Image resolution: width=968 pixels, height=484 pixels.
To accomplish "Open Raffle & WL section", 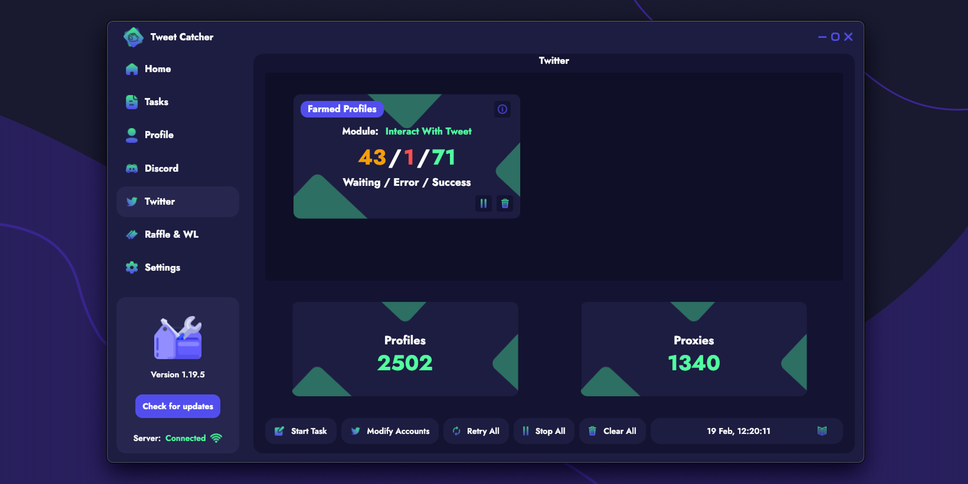I will (178, 234).
